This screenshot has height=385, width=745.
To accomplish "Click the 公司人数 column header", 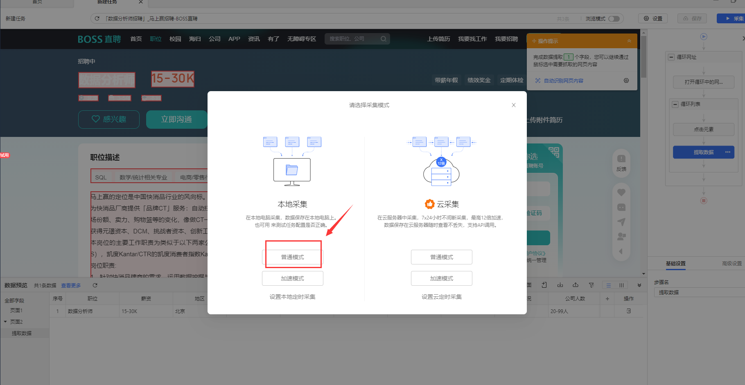I will coord(575,299).
